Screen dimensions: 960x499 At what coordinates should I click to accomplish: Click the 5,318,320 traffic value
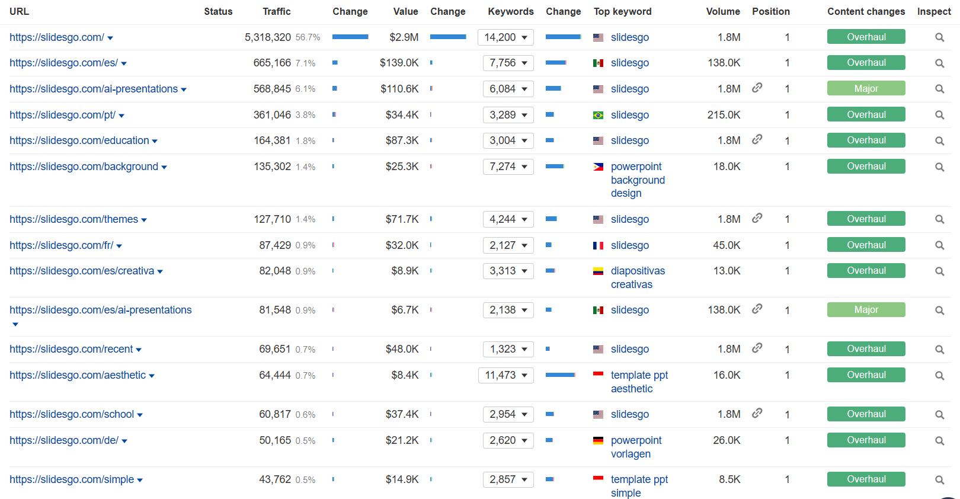(268, 37)
